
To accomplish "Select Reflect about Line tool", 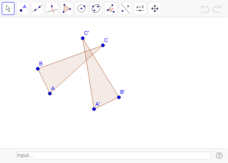I will point(125,8).
